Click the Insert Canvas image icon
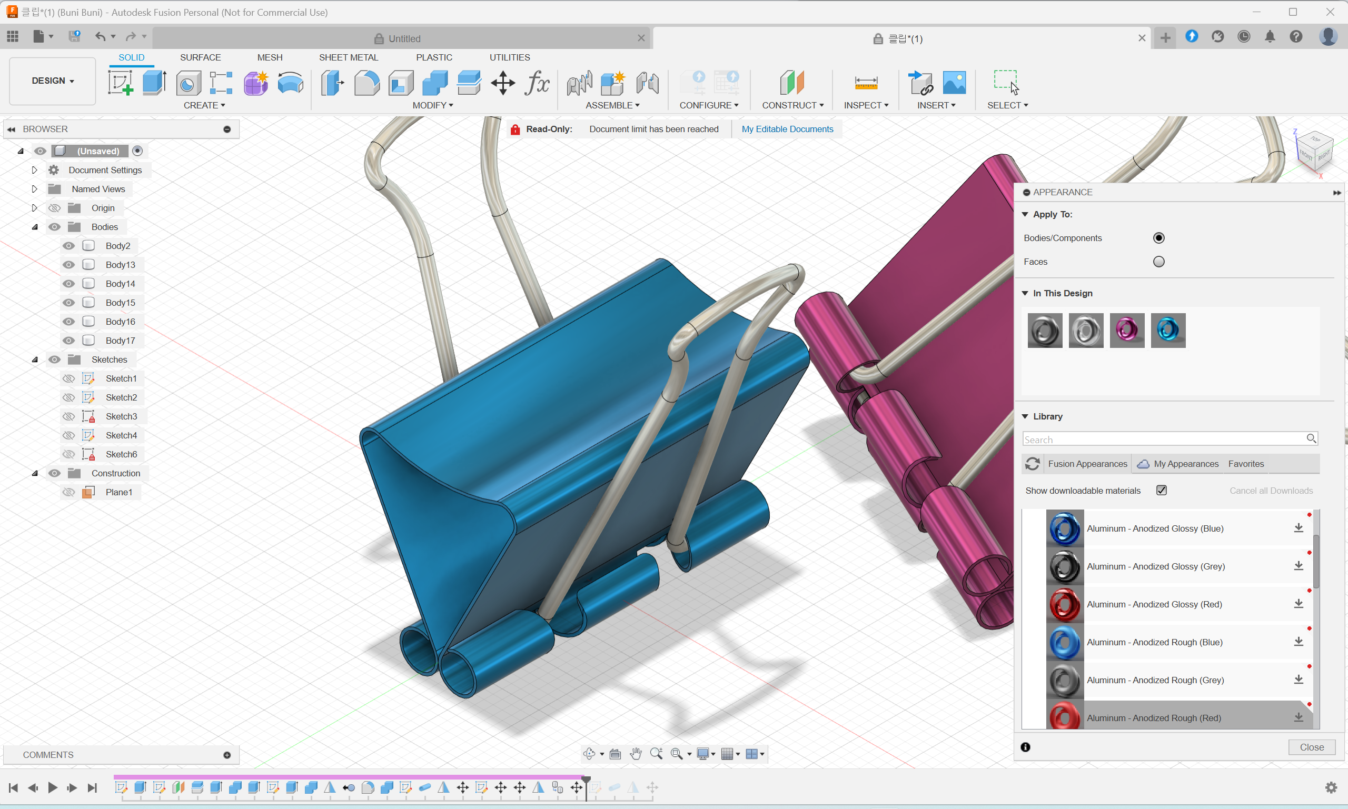 (x=954, y=83)
